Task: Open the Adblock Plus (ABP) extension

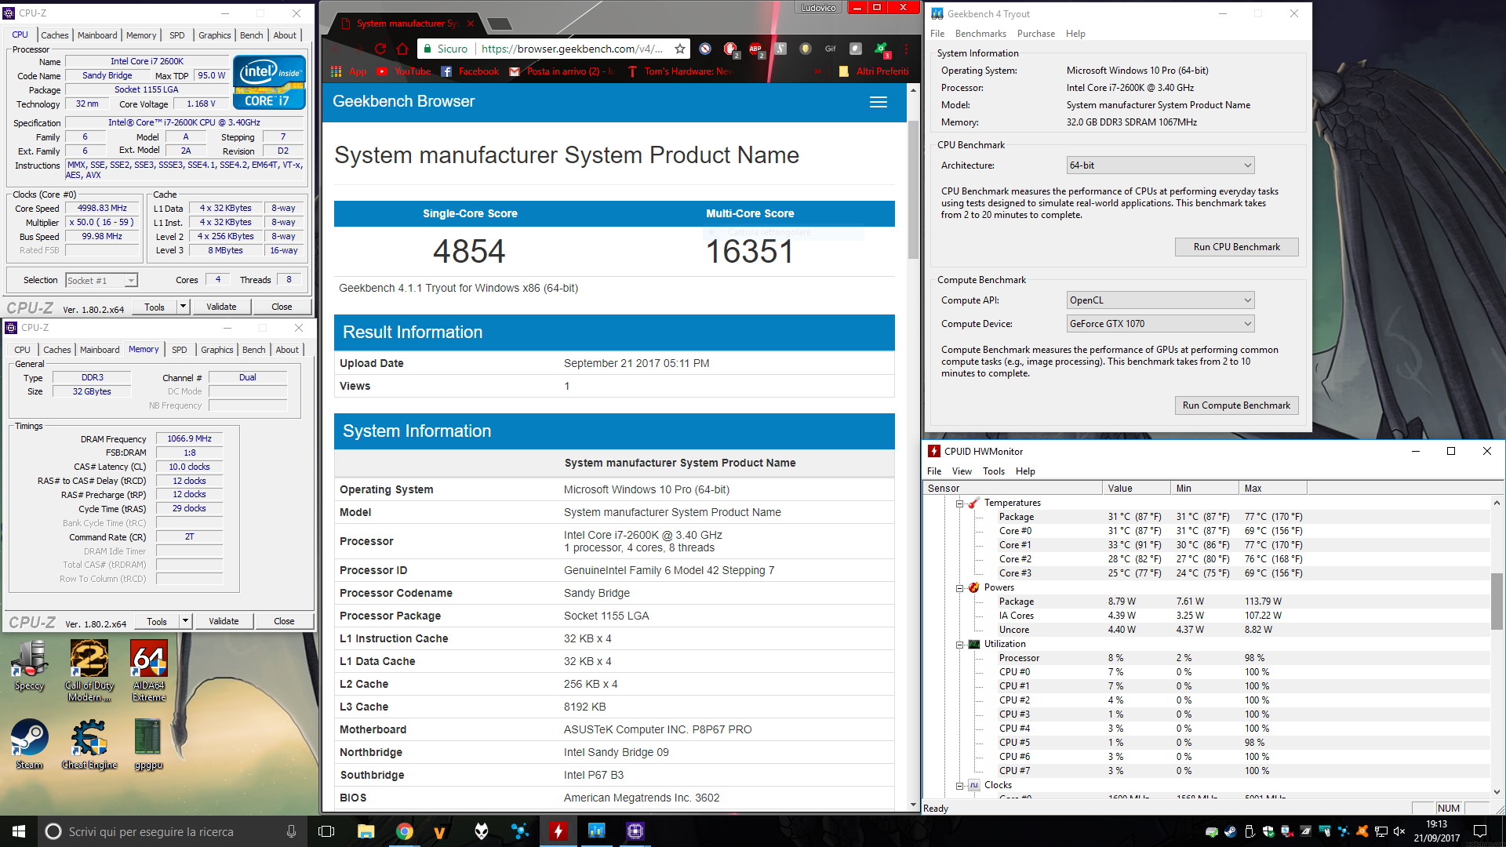Action: click(755, 49)
